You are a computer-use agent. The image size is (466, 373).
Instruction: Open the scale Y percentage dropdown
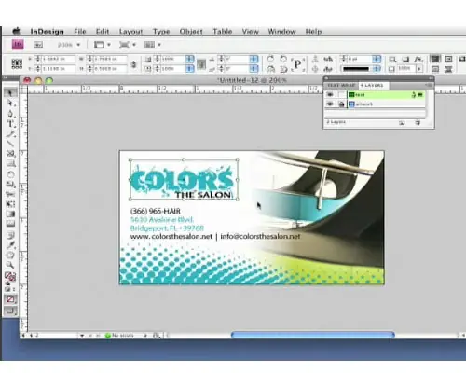[190, 68]
